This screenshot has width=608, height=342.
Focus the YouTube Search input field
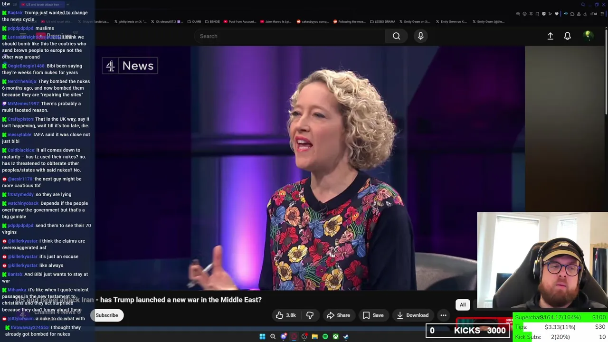click(x=290, y=36)
